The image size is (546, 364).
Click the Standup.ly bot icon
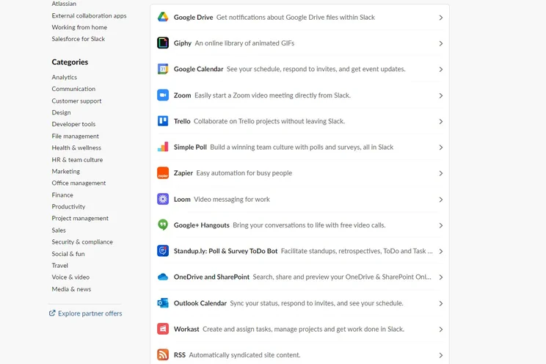163,251
